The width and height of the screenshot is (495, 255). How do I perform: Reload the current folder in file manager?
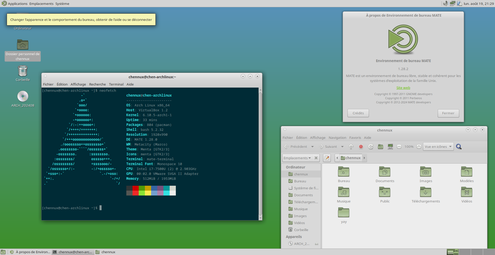[x=371, y=147]
